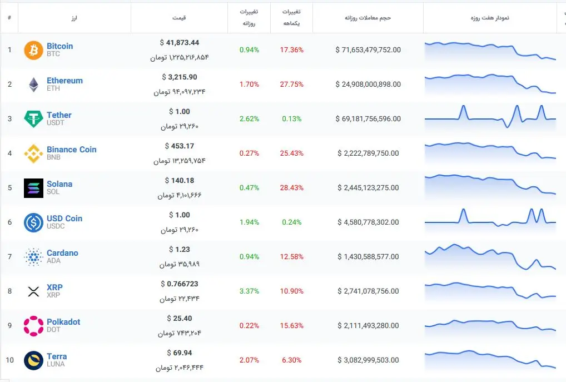Open the Bitcoin coin name link
This screenshot has width=566, height=382.
click(x=59, y=46)
